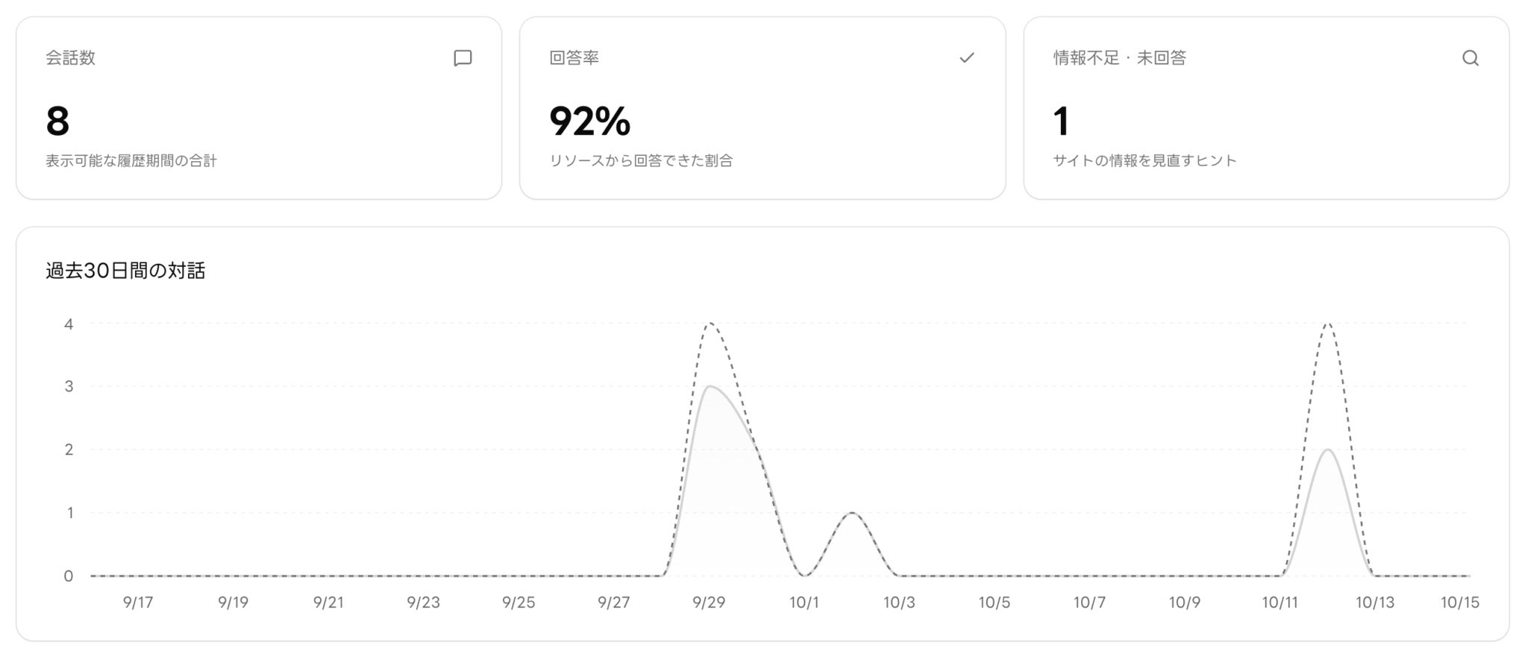This screenshot has height=659, width=1528.
Task: Click the small peak at 10/2
Action: 852,513
